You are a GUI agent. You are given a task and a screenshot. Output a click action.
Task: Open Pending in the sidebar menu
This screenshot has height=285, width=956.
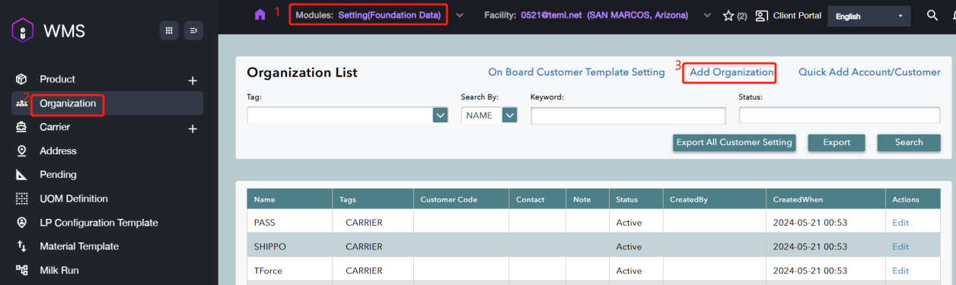point(58,175)
